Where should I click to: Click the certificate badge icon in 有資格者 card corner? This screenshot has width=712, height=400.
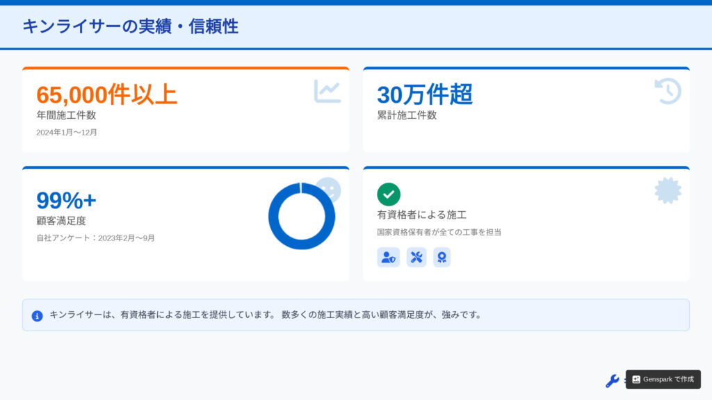(x=668, y=190)
